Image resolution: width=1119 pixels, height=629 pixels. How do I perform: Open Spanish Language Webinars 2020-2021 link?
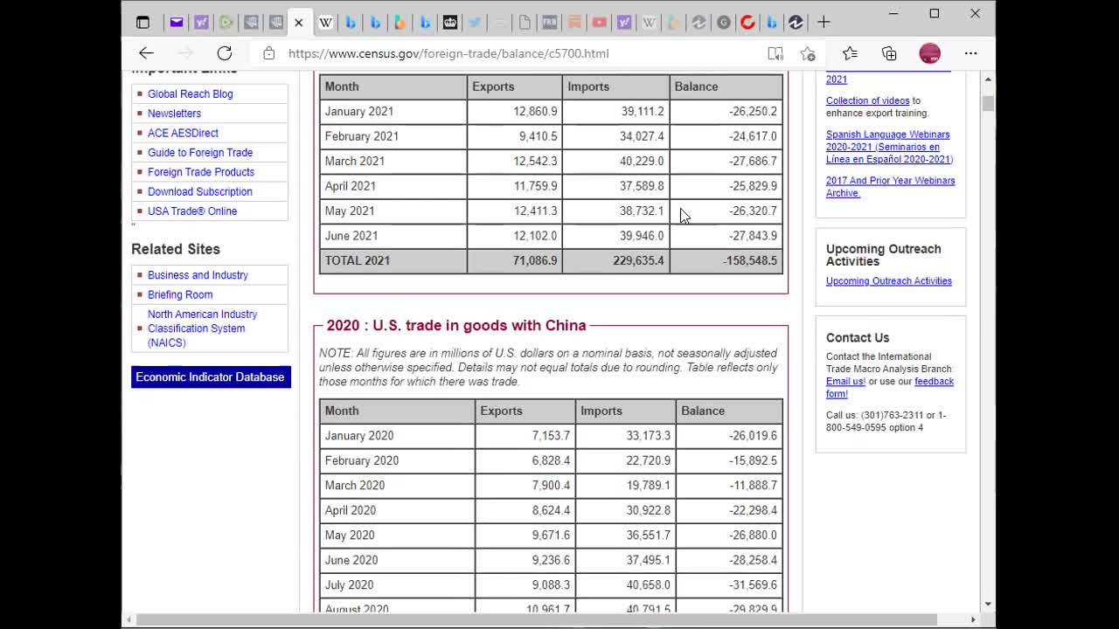pos(889,147)
